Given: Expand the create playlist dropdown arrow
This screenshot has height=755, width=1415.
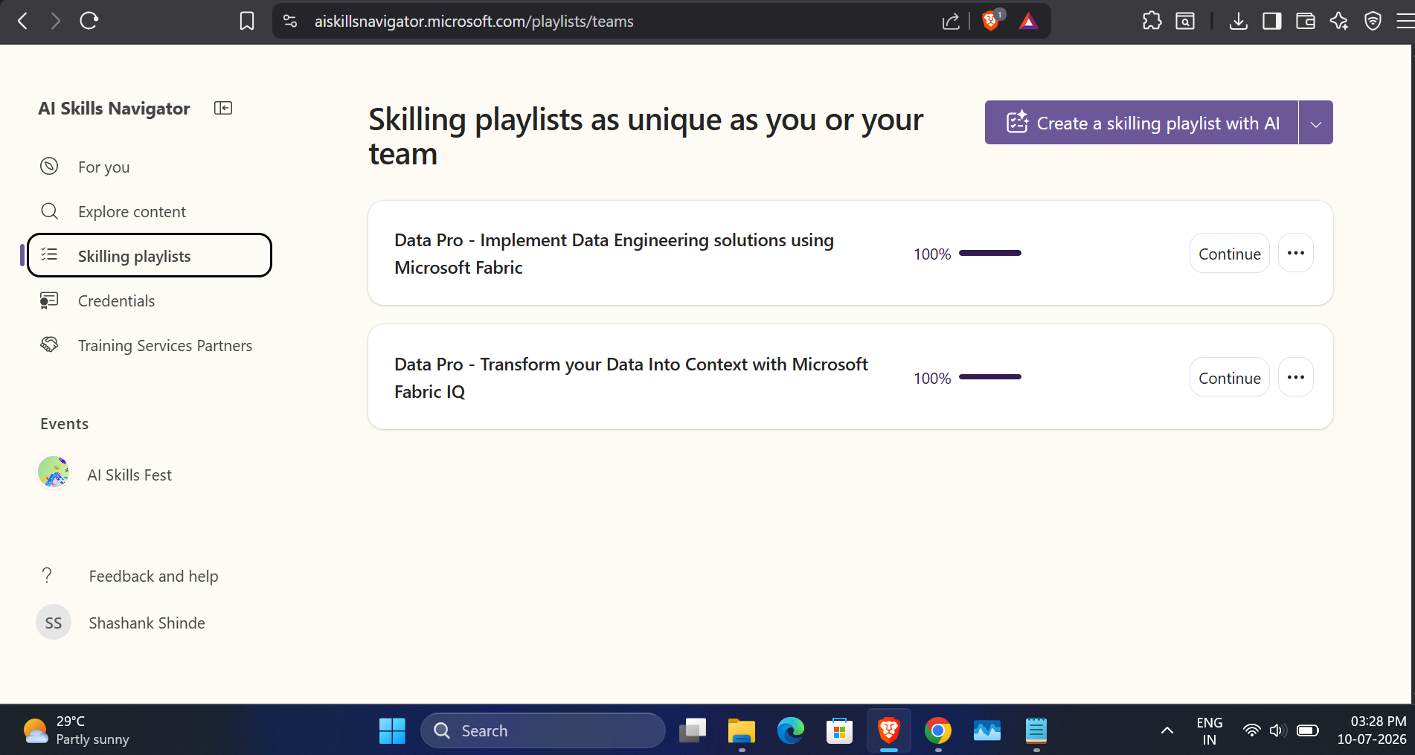Looking at the screenshot, I should [x=1316, y=123].
